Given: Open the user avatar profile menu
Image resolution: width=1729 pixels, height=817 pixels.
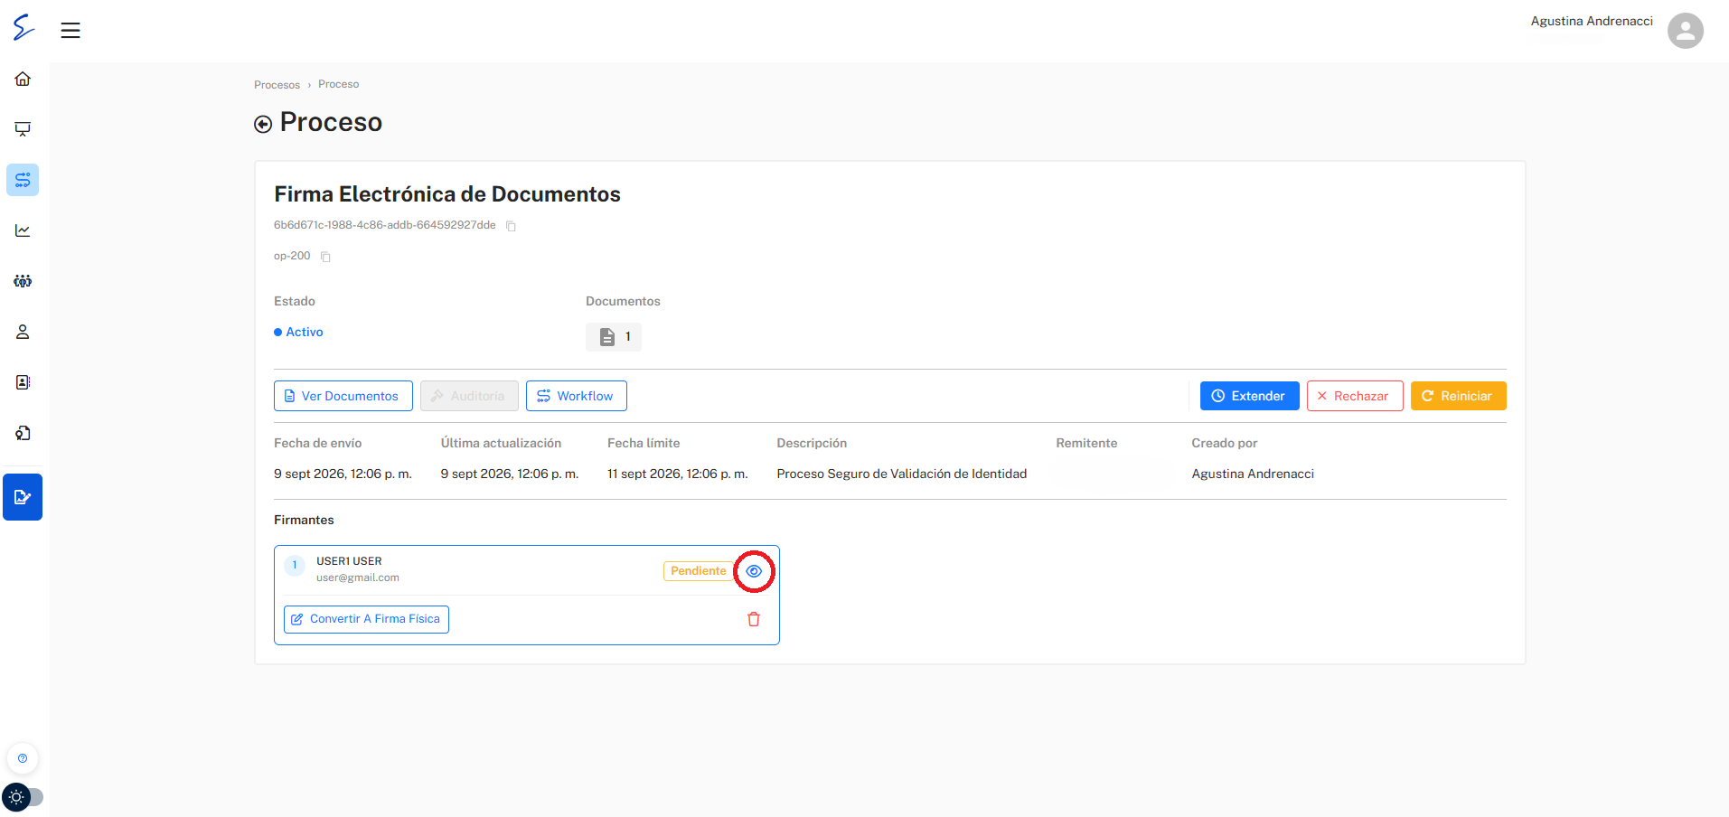Looking at the screenshot, I should (1685, 31).
